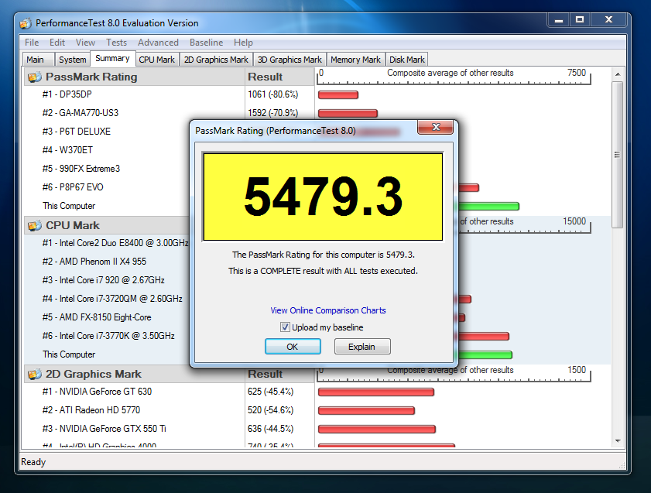Click the DP35DP red result bar
Screen dimensions: 651x493
[x=337, y=95]
